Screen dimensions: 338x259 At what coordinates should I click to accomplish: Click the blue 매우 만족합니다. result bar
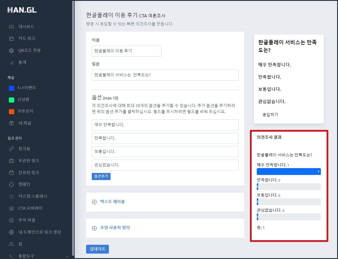point(289,172)
